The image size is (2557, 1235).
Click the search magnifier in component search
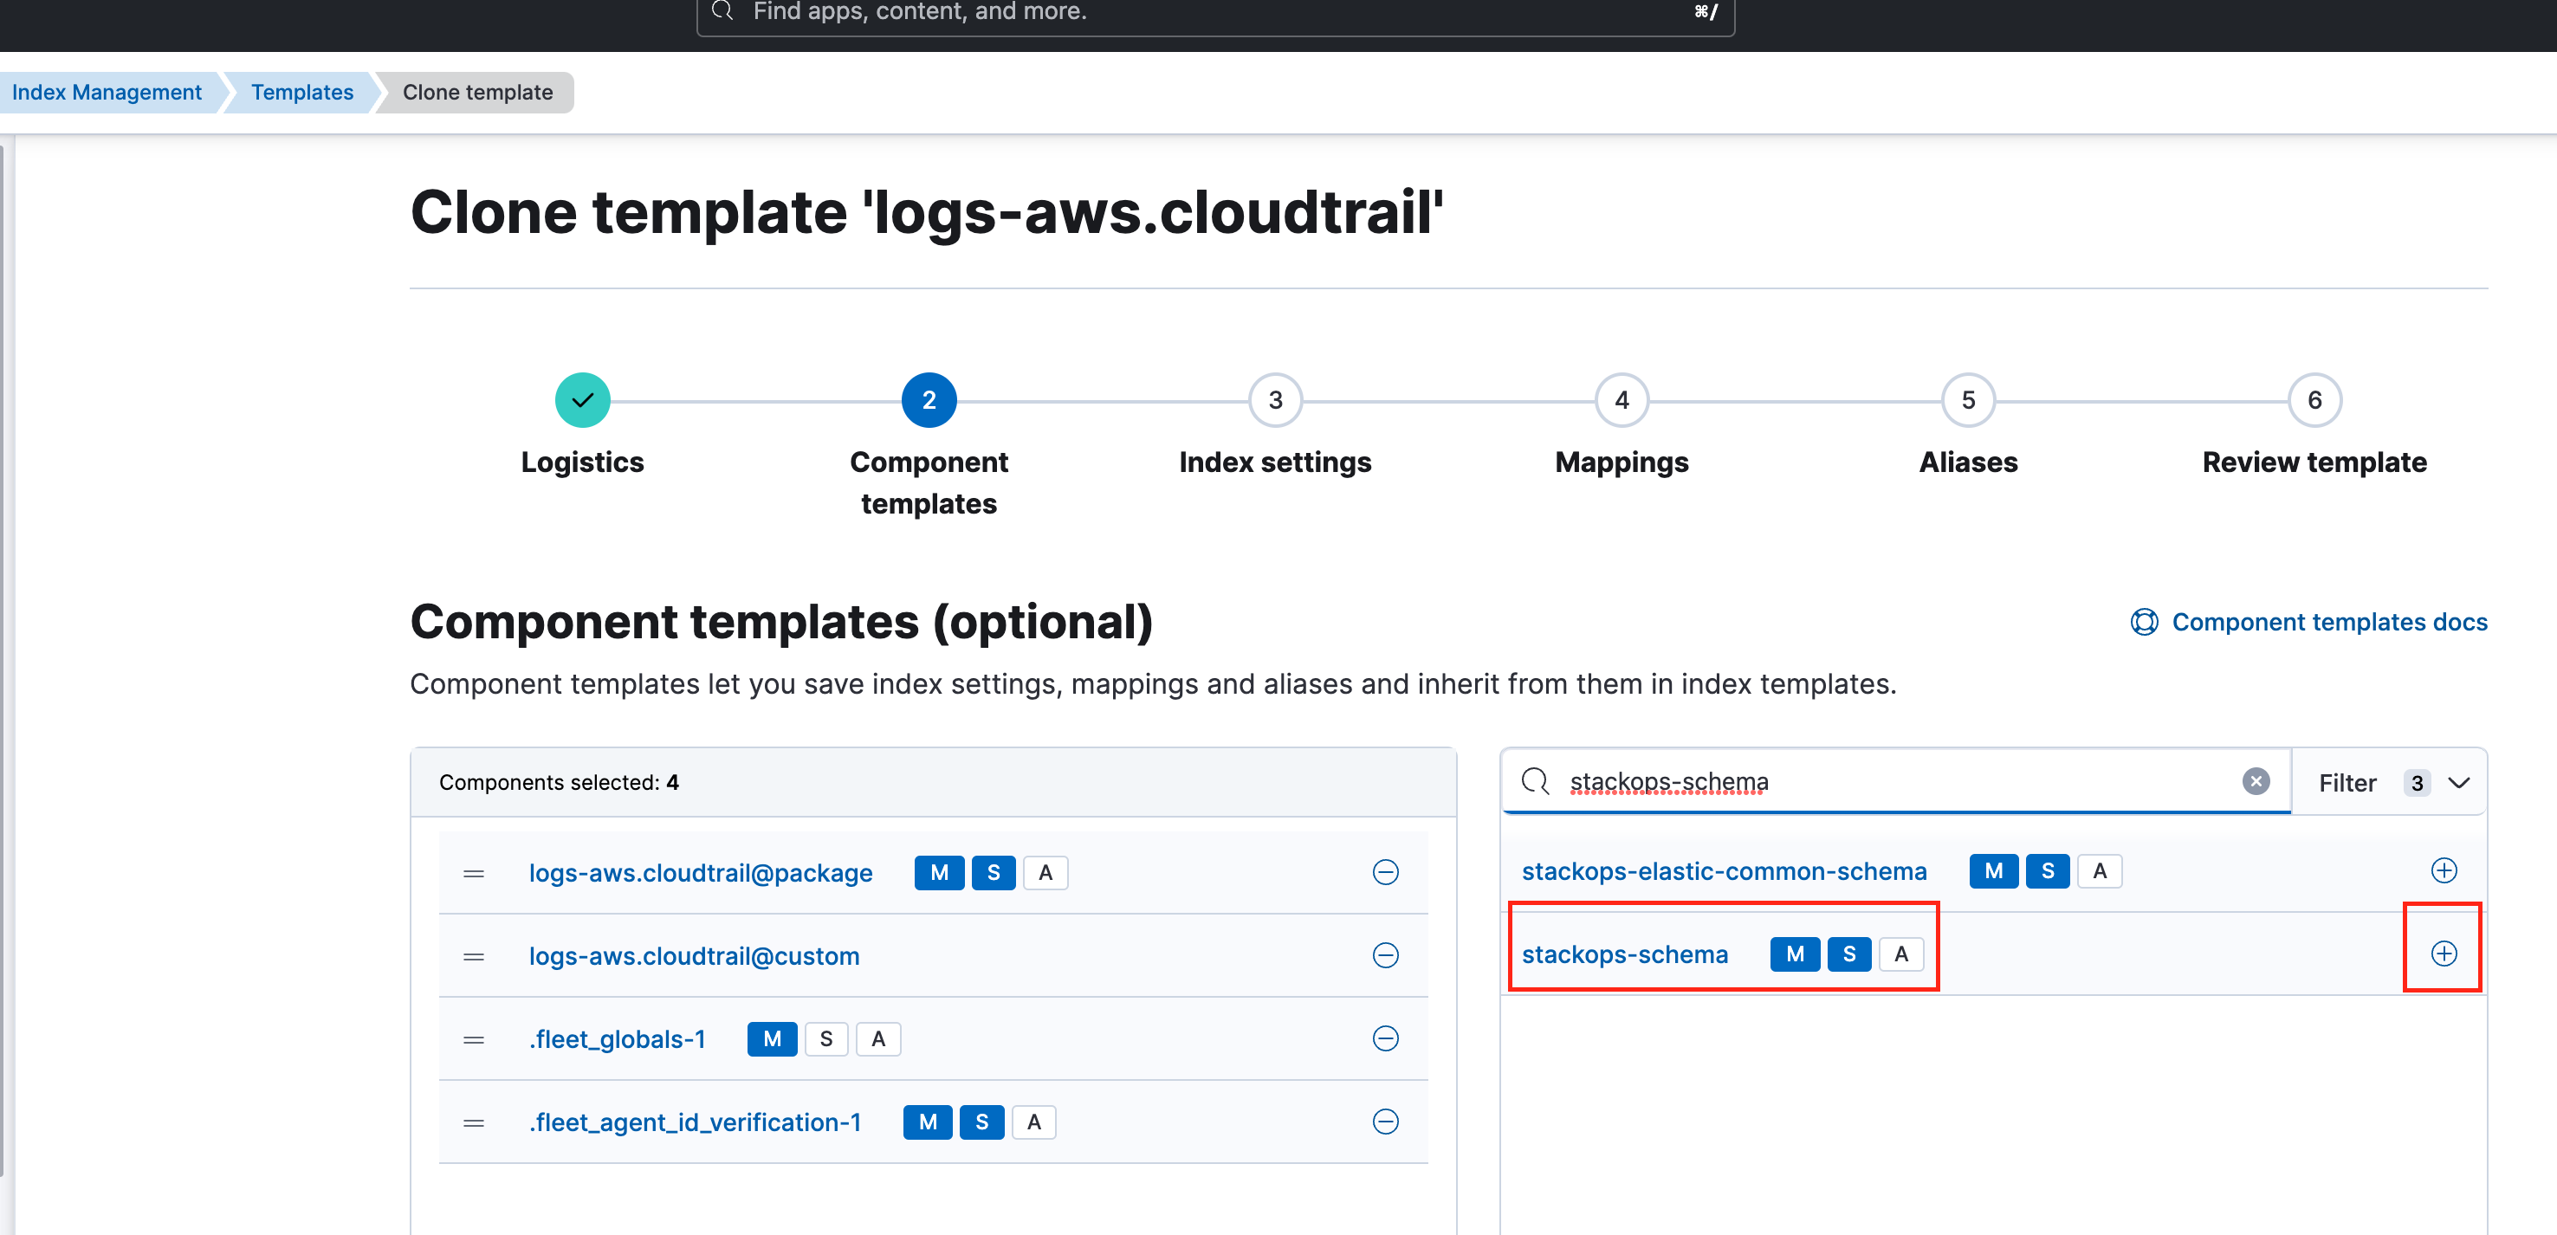[x=1535, y=781]
